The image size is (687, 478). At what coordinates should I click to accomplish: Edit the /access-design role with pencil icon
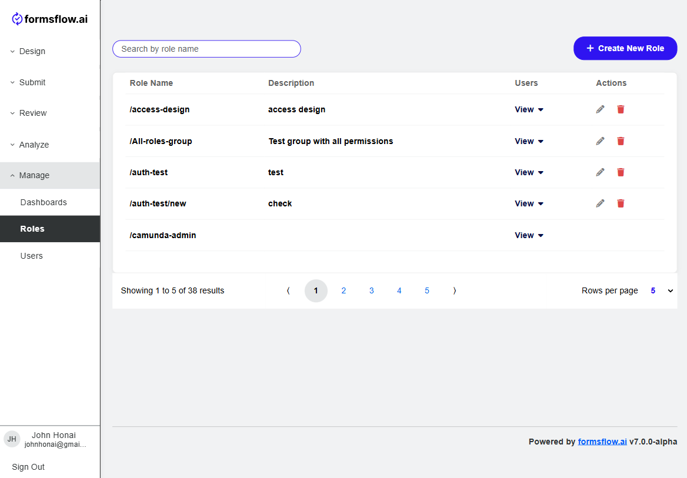click(601, 109)
